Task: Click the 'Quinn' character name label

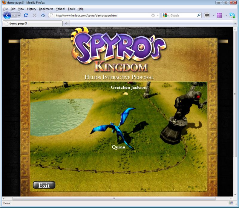Action: [x=118, y=147]
